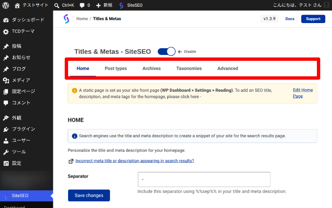Image resolution: width=332 pixels, height=208 pixels.
Task: Switch to the Post types tab
Action: tap(116, 68)
